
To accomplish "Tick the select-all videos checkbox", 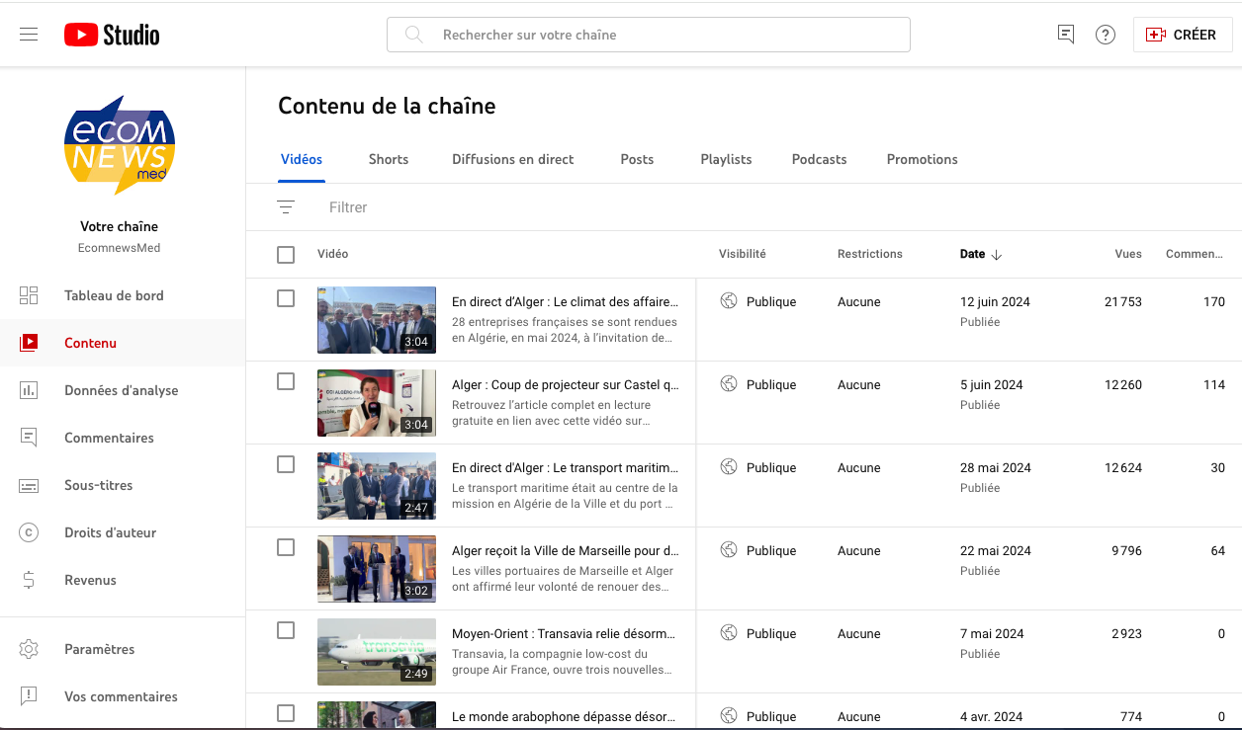I will coord(286,255).
